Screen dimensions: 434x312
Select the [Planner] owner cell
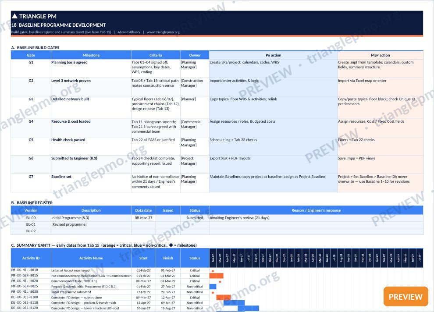click(195, 107)
